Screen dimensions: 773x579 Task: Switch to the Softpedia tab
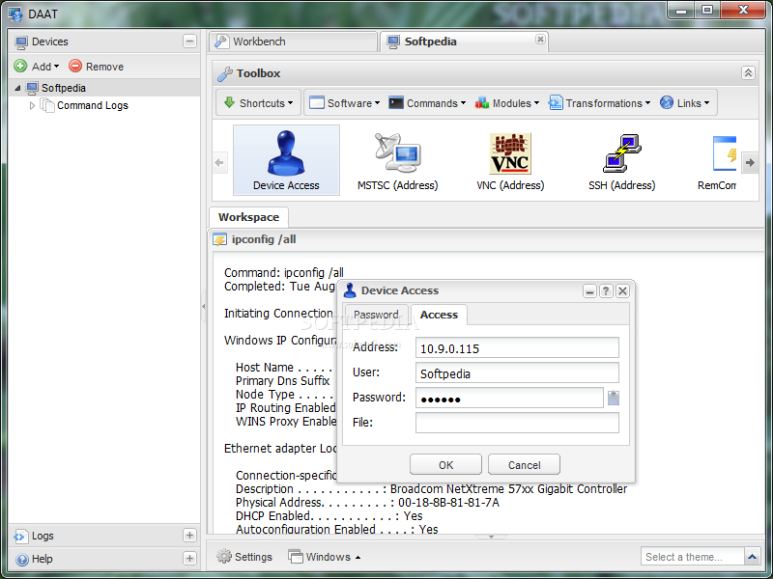click(x=464, y=41)
